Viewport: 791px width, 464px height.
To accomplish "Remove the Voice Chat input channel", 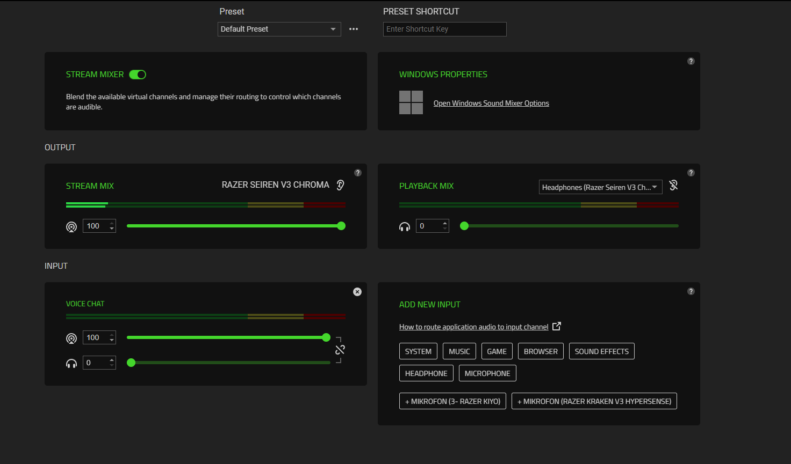I will (x=357, y=292).
